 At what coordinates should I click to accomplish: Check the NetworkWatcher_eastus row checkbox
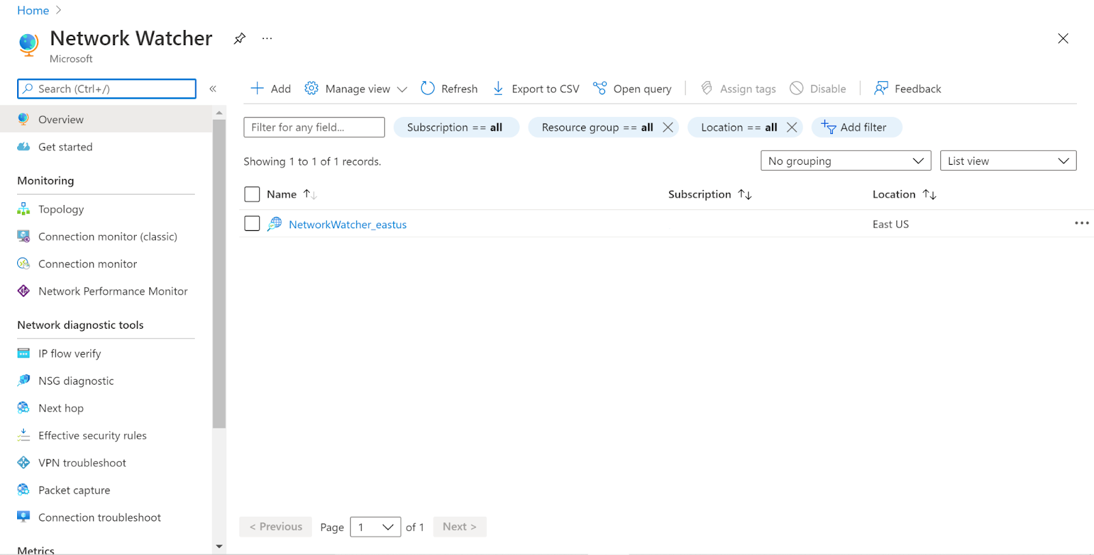(252, 224)
